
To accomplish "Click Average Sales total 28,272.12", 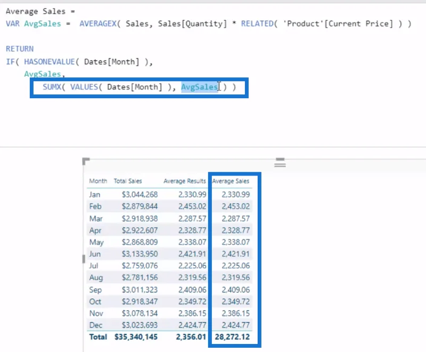I will [x=232, y=337].
